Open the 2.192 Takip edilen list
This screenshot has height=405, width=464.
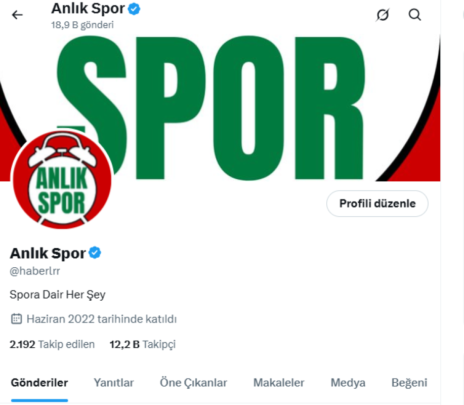(x=52, y=344)
